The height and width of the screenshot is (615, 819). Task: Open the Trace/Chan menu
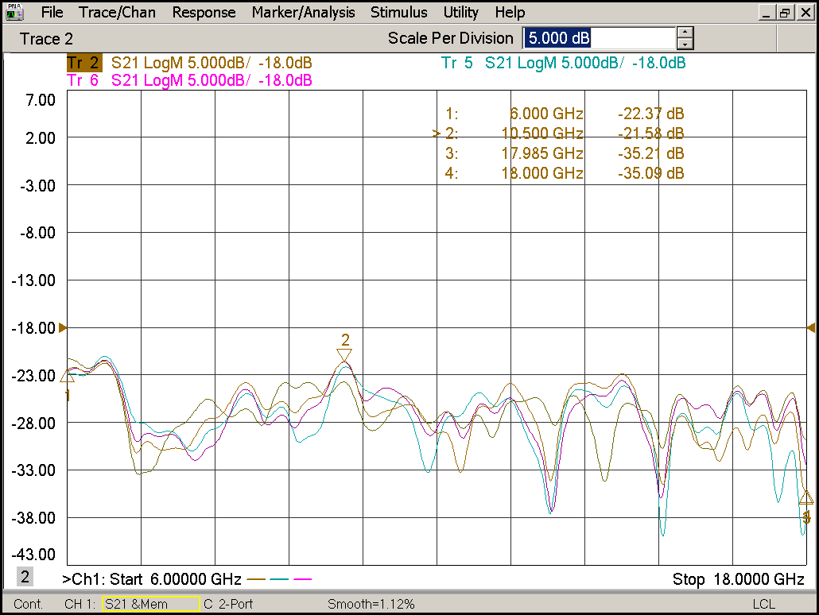[117, 12]
